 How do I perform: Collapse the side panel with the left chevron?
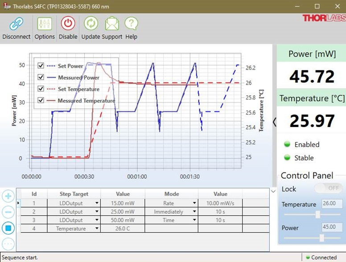click(275, 122)
